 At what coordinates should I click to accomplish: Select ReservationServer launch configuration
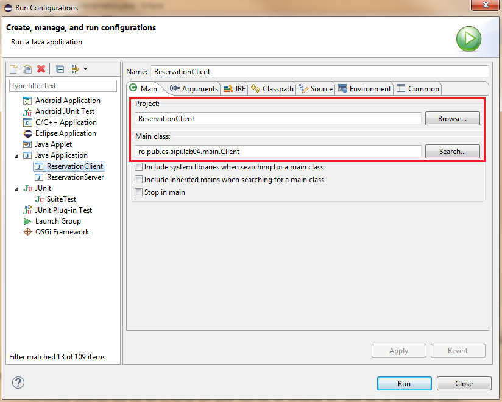69,177
